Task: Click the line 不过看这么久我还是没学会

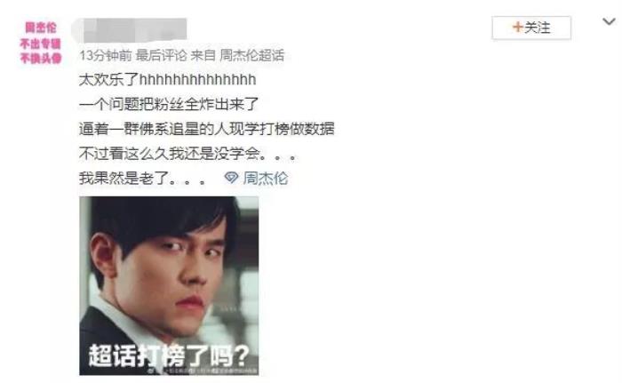Action: point(187,153)
